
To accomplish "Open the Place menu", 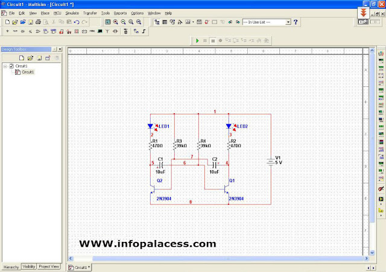I will [45, 13].
